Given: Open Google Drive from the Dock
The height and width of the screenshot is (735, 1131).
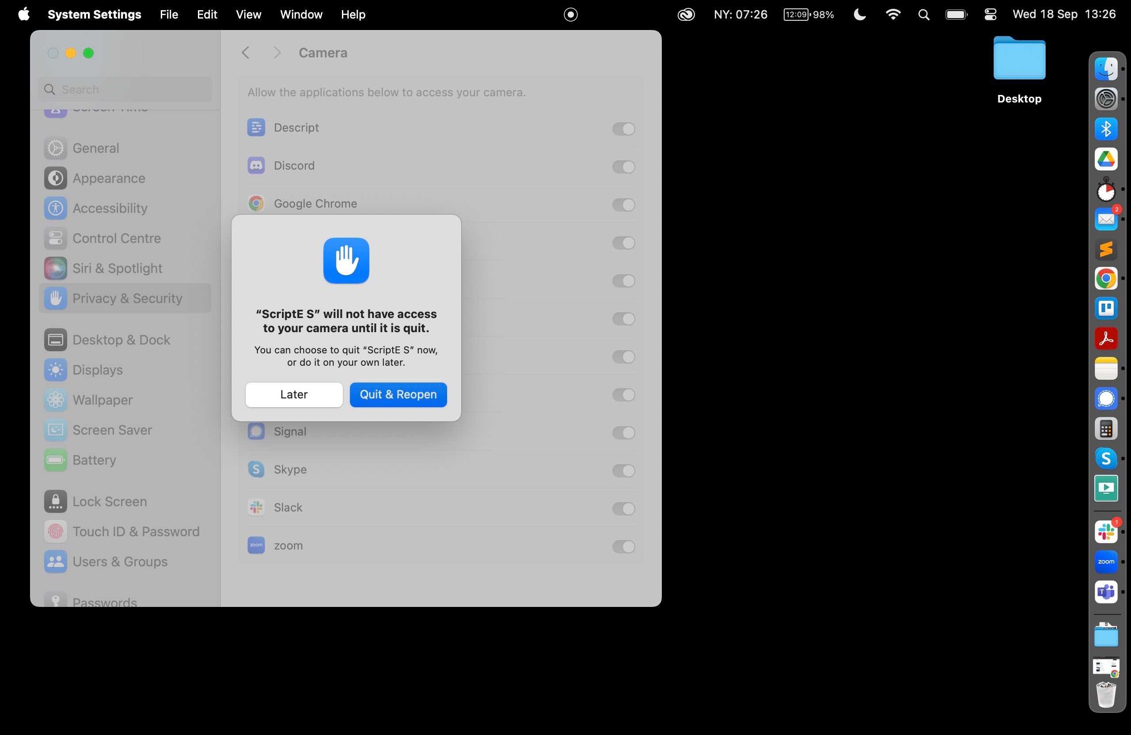Looking at the screenshot, I should [x=1106, y=159].
